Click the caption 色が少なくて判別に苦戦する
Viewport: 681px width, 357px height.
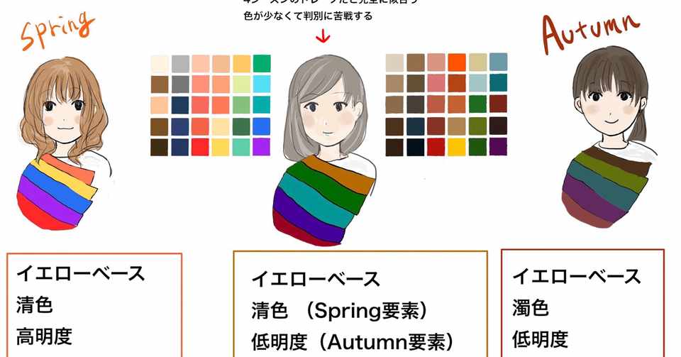pos(307,16)
